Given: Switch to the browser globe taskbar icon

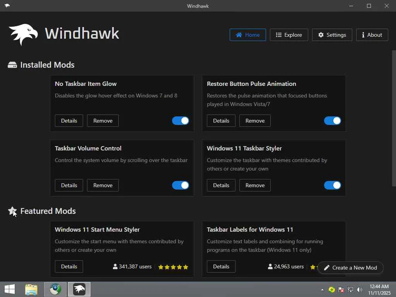Looking at the screenshot, I should (55, 289).
